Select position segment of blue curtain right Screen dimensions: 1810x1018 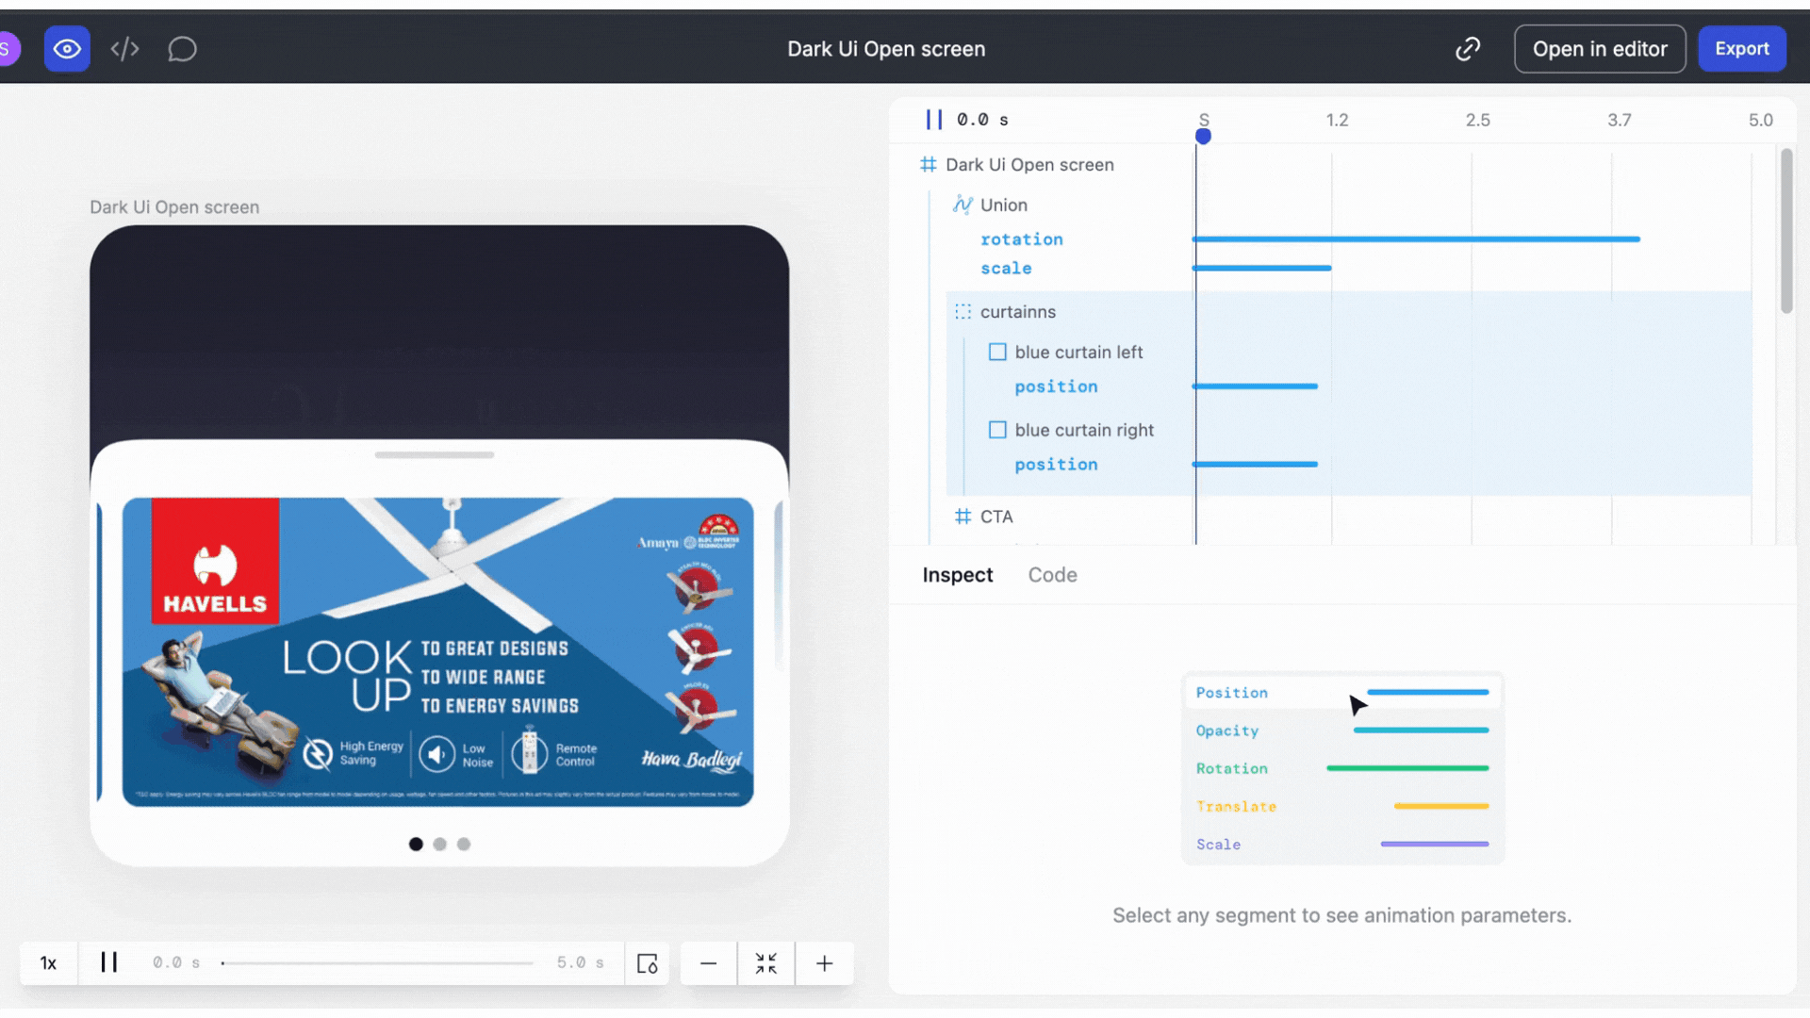tap(1255, 465)
